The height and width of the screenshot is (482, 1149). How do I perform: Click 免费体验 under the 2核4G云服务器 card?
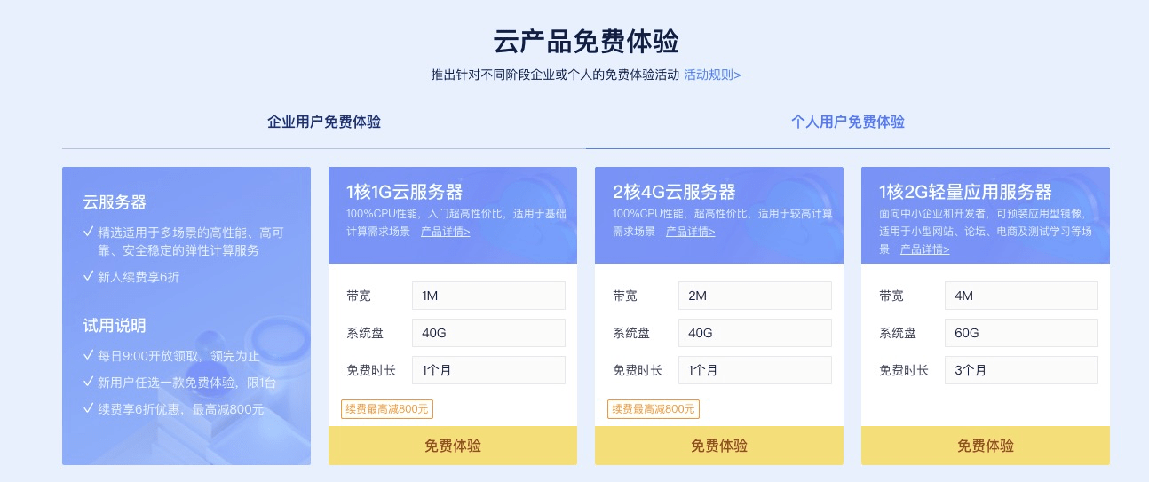point(719,446)
